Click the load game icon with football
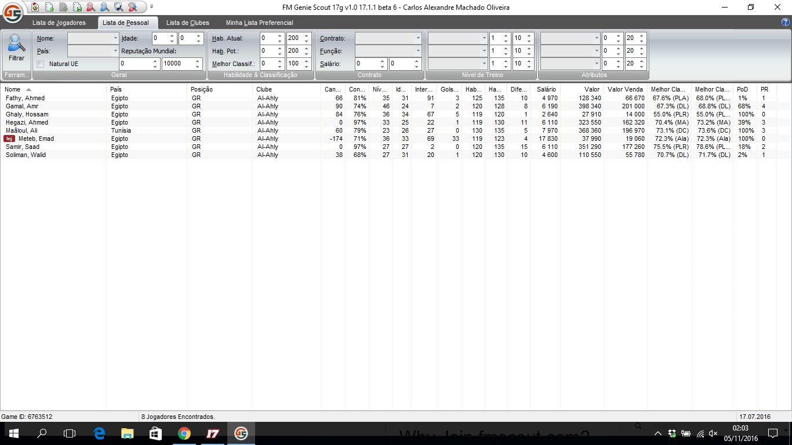Screen dimensions: 792x445 (x=35, y=7)
